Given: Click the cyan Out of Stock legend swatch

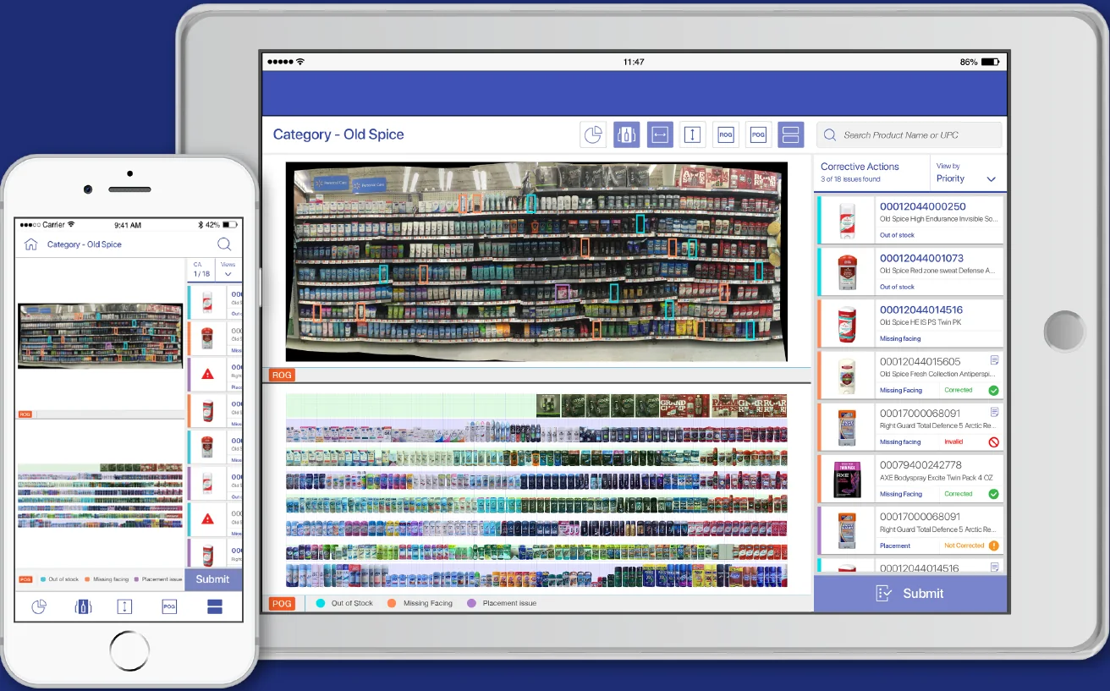Looking at the screenshot, I should click(x=321, y=603).
